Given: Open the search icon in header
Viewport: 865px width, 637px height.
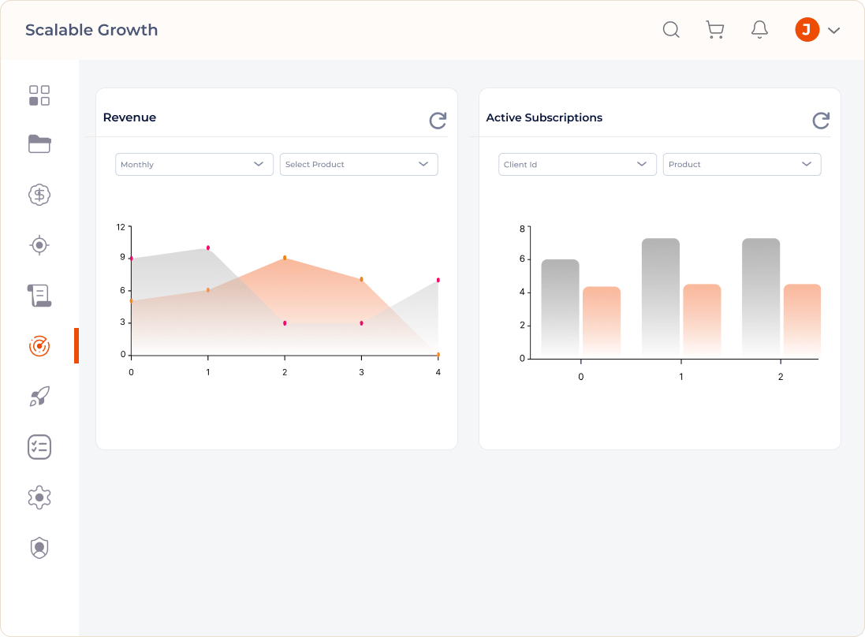Looking at the screenshot, I should [x=671, y=30].
